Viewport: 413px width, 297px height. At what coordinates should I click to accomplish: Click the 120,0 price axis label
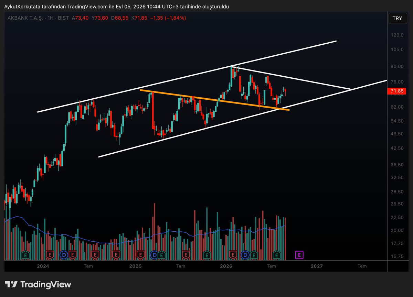click(398, 35)
